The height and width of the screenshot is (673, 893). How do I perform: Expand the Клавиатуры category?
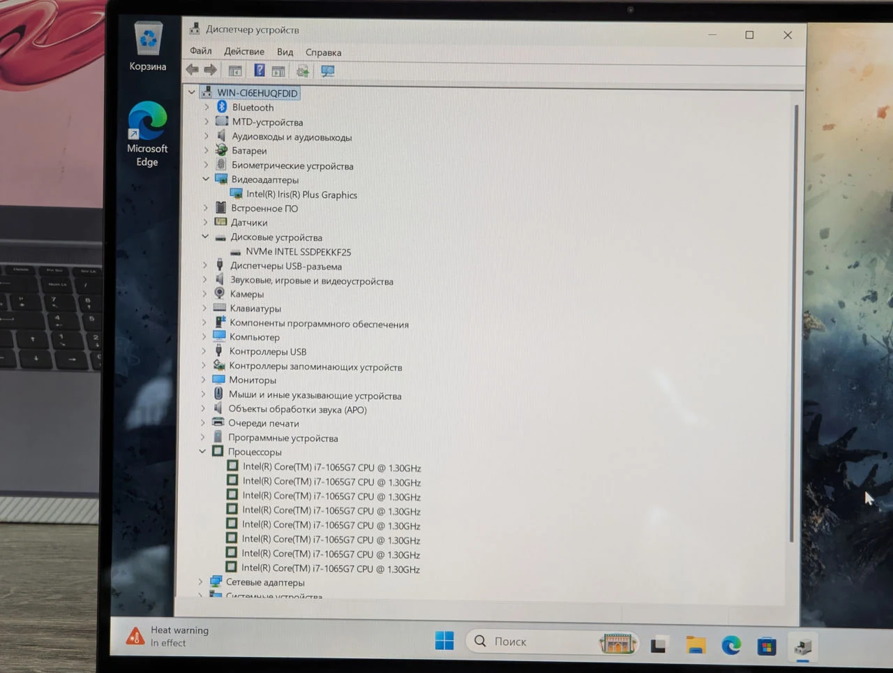(204, 308)
